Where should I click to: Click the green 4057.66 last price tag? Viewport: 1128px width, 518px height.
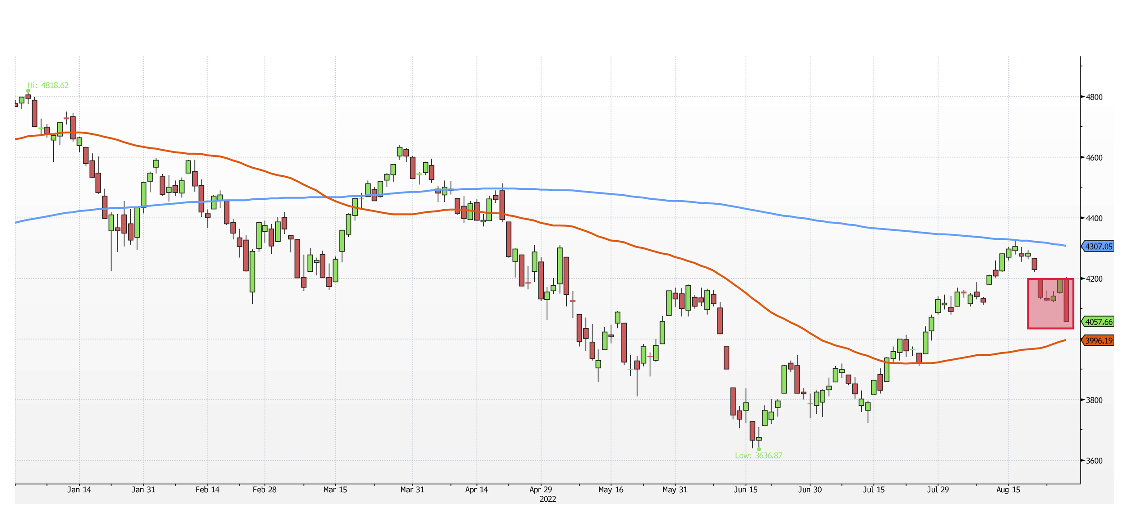click(1098, 322)
